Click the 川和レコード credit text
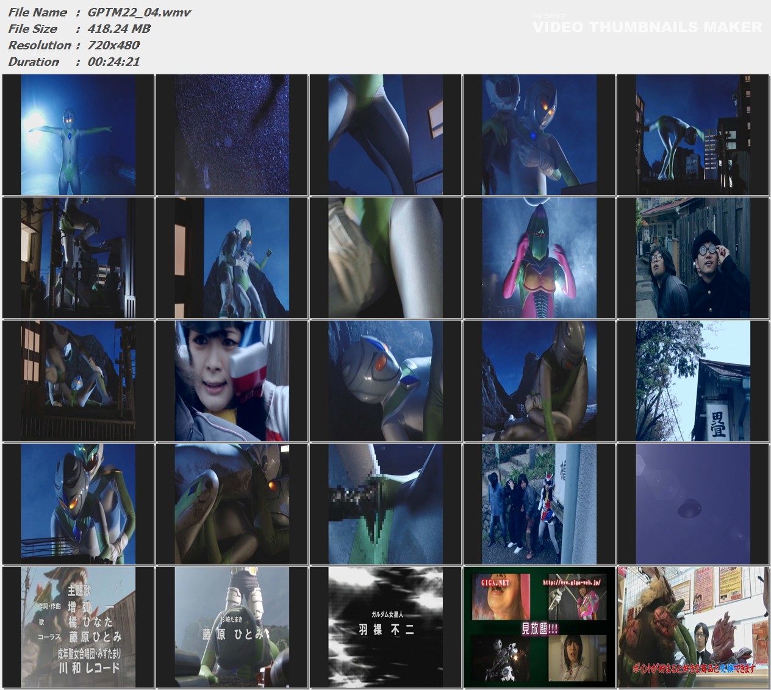 [x=90, y=668]
